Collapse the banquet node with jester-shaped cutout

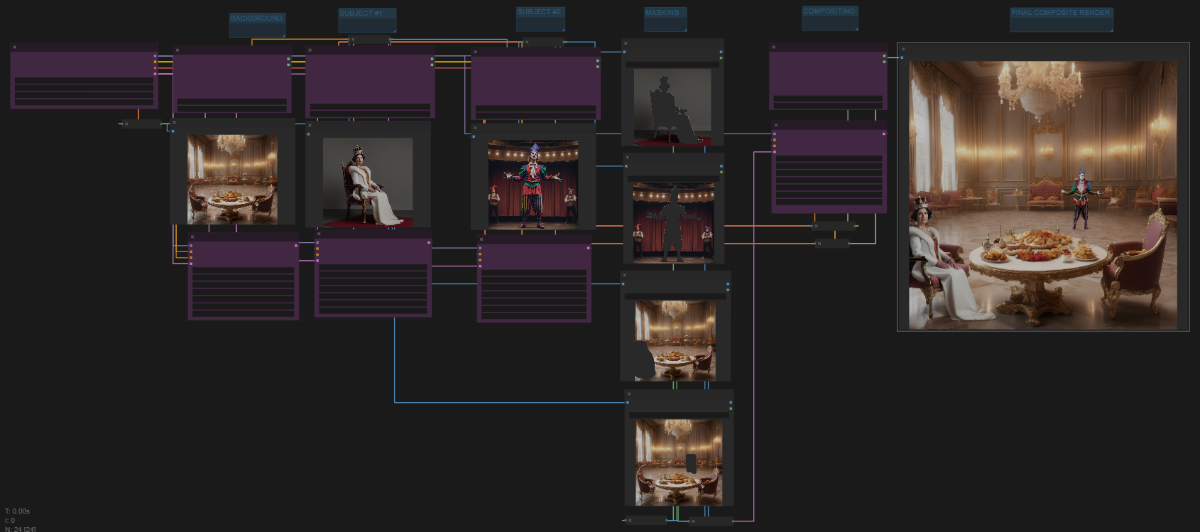coord(628,393)
